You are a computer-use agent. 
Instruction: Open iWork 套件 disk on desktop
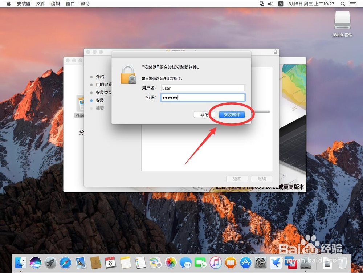pos(342,24)
